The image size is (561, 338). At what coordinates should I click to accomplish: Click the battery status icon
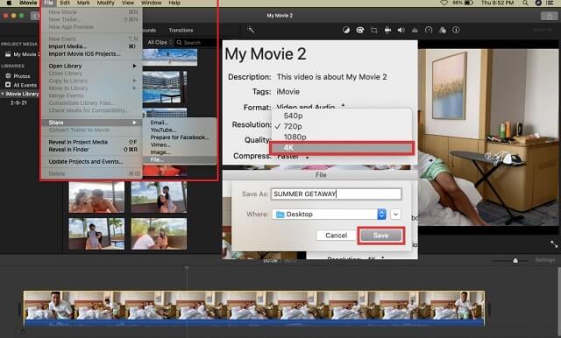(469, 3)
